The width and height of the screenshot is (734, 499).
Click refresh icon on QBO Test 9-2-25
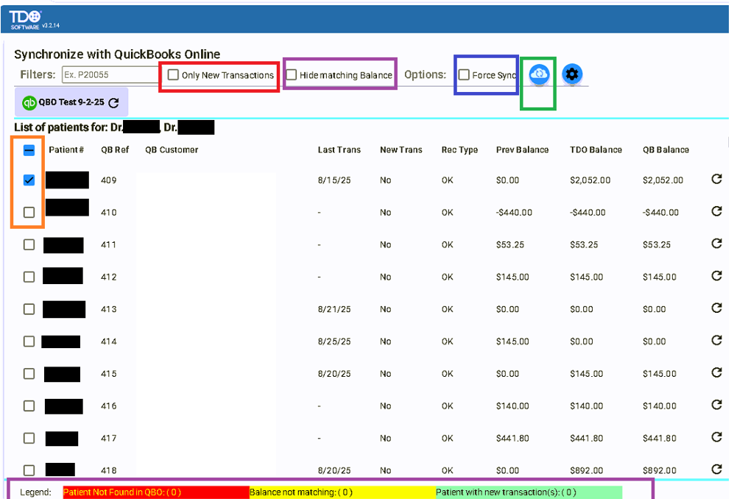click(113, 103)
